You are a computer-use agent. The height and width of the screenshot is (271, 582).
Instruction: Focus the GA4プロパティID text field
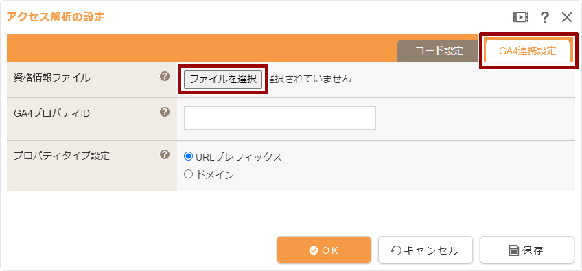(x=280, y=118)
